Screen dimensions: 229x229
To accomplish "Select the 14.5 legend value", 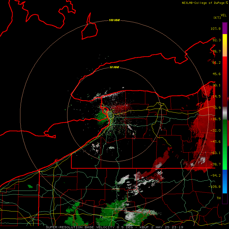I will 217,96.
